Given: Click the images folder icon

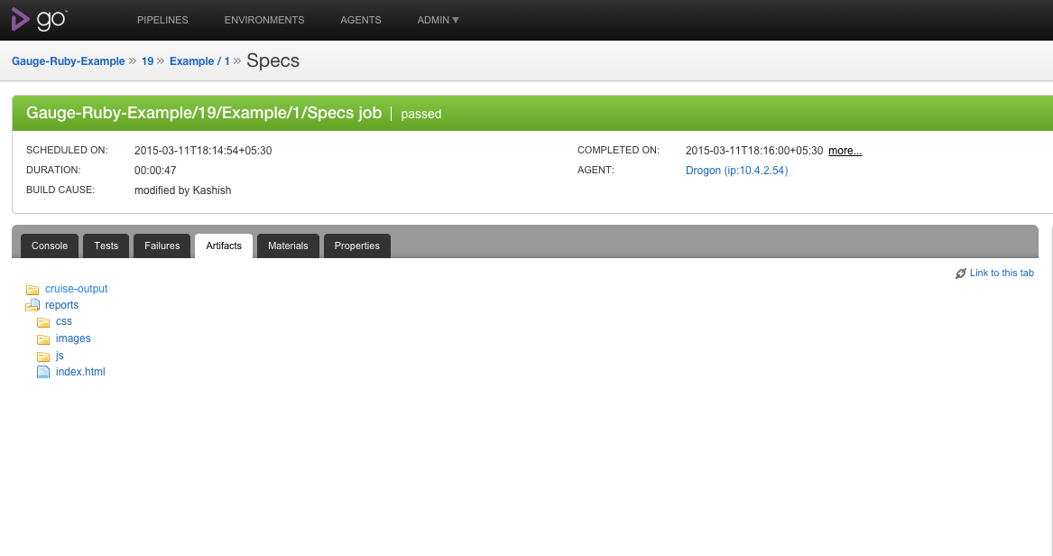Looking at the screenshot, I should click(x=43, y=339).
